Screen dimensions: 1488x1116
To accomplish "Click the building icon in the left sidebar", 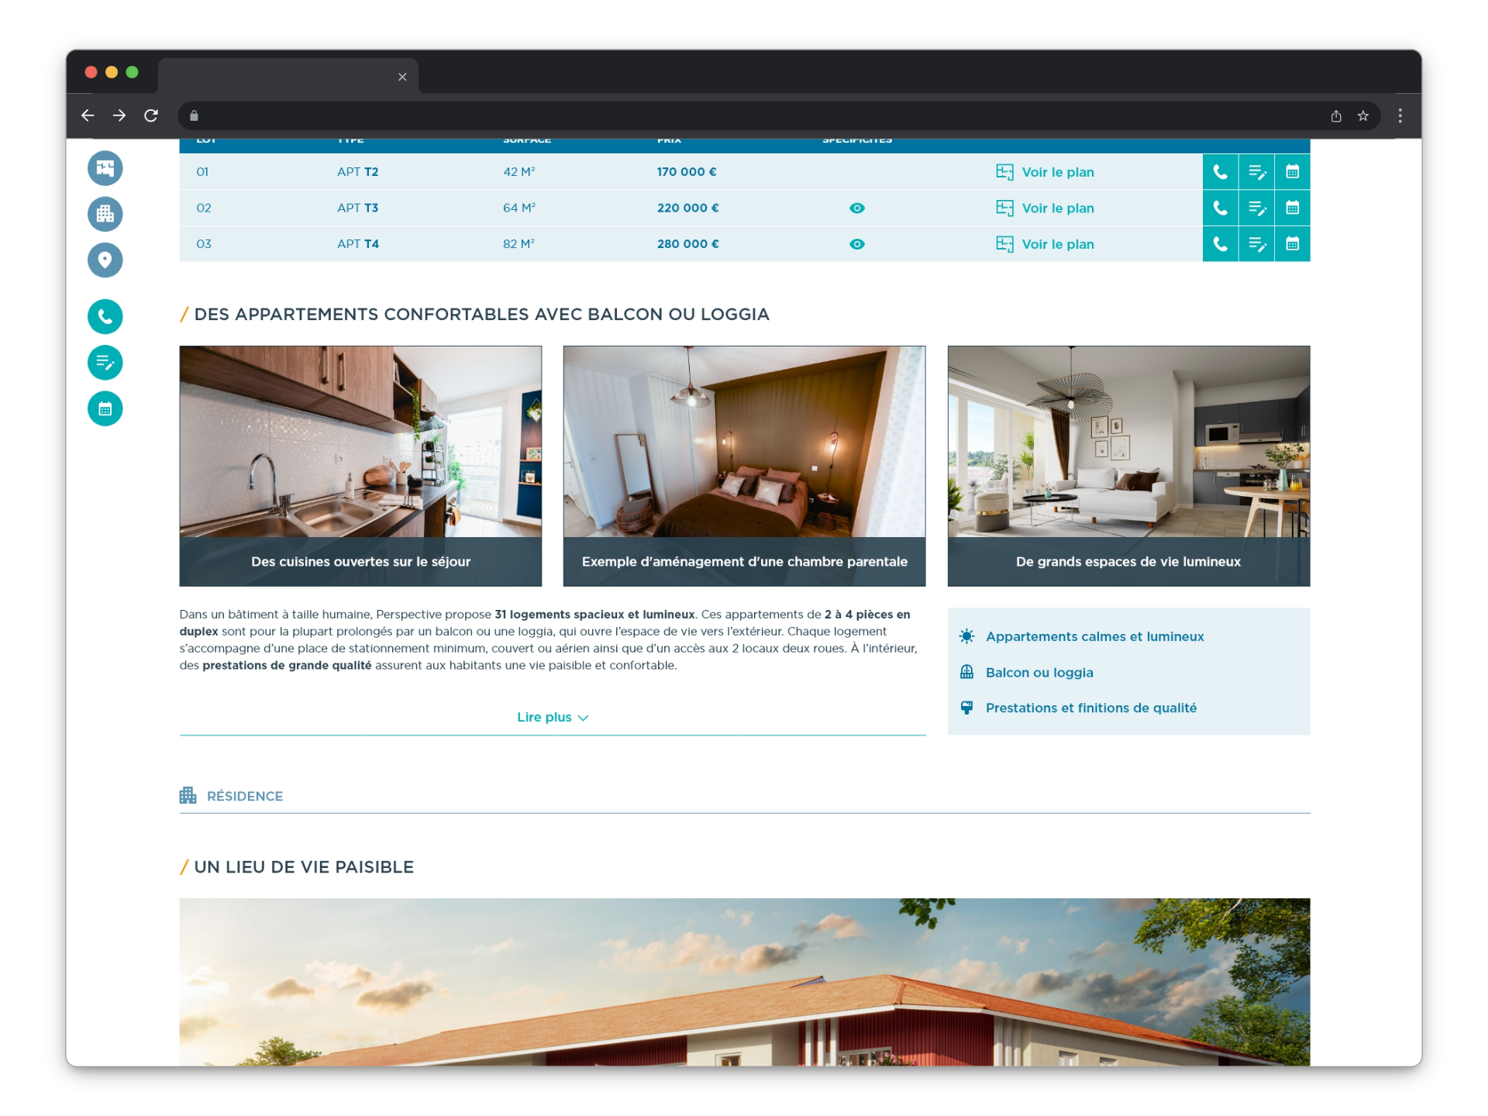I will 105,214.
